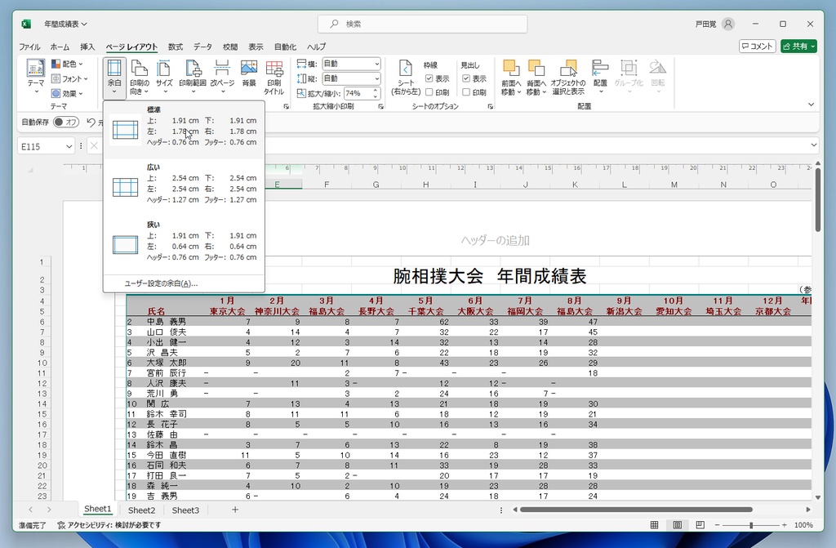Open シートのオプション dialog launcher

490,107
